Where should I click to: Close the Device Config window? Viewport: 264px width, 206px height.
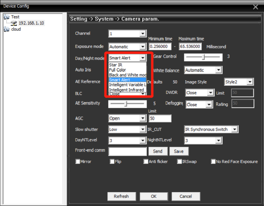pyautogui.click(x=255, y=7)
